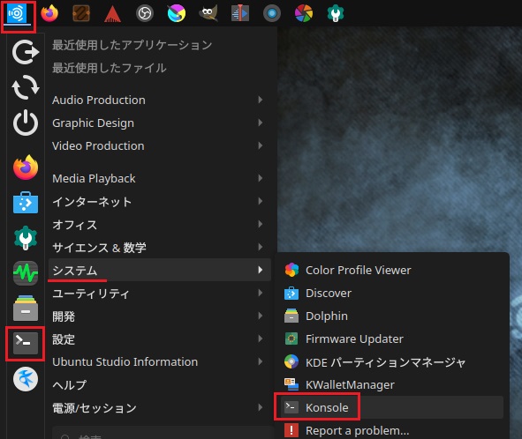The height and width of the screenshot is (439, 522).
Task: Expand arrow next to Audio Production
Action: coord(260,100)
